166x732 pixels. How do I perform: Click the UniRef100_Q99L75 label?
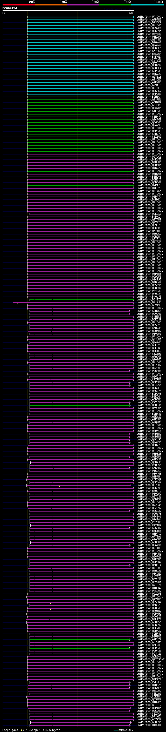[149, 225]
